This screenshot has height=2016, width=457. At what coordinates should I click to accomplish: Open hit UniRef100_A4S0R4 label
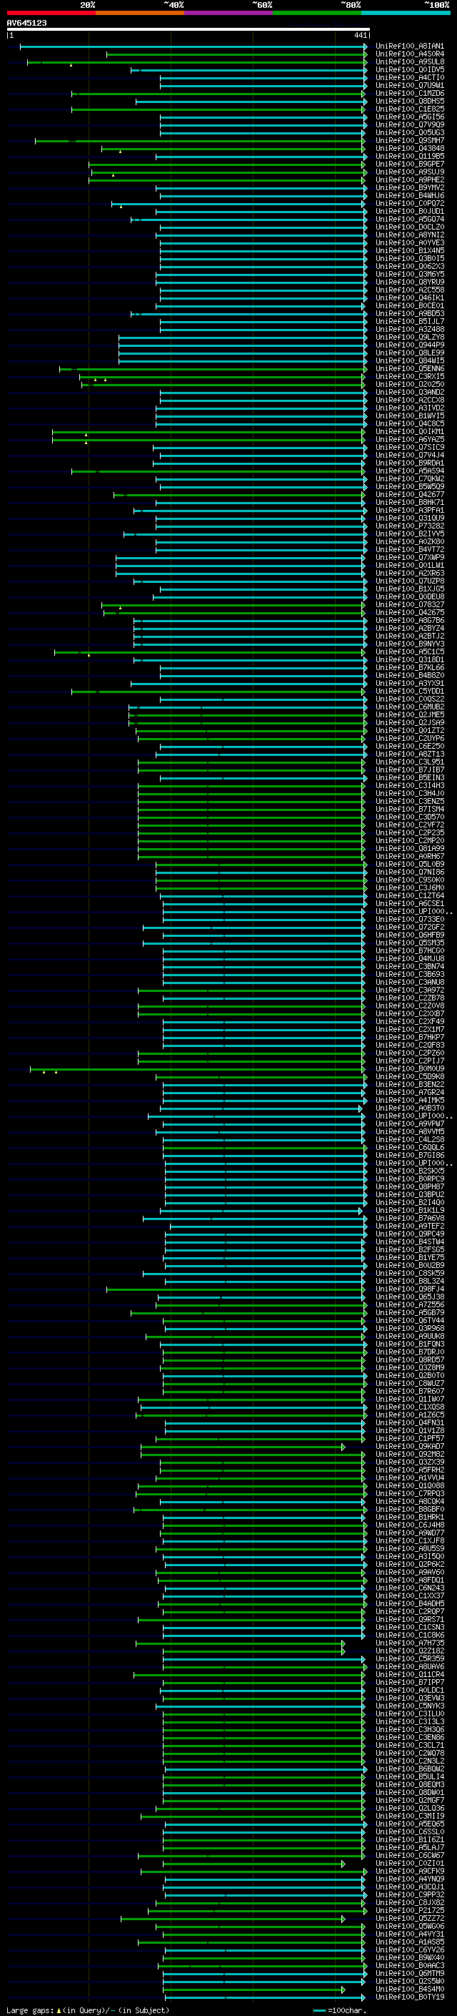409,54
